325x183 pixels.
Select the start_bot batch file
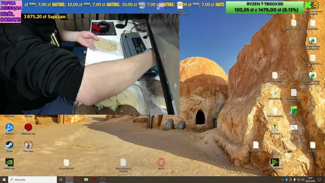point(294,129)
